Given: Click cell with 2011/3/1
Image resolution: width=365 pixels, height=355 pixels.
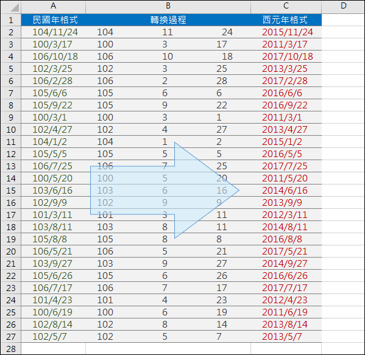Looking at the screenshot, I should (286, 118).
